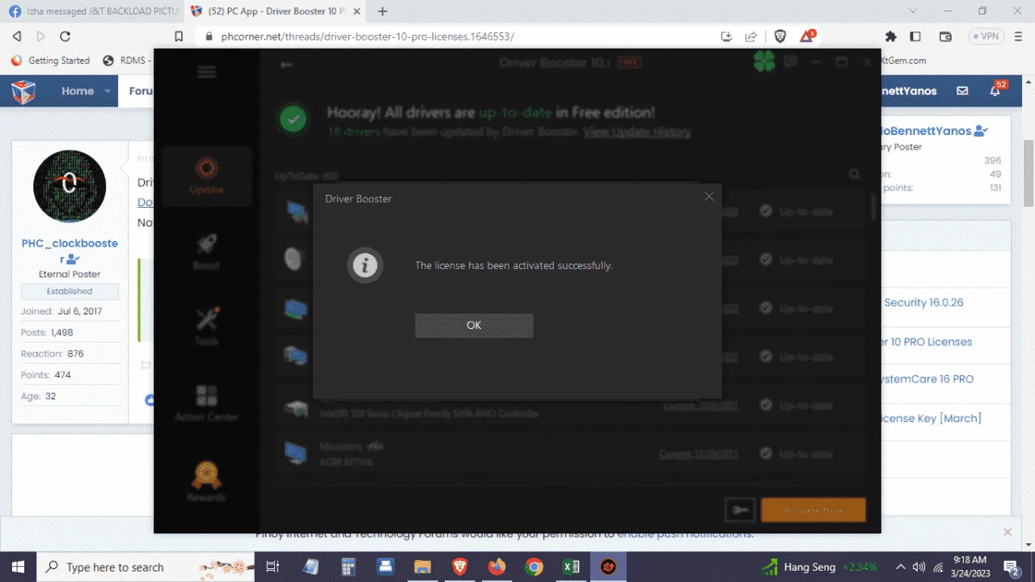Open the 10 PRO Licenses thread link

pyautogui.click(x=927, y=342)
